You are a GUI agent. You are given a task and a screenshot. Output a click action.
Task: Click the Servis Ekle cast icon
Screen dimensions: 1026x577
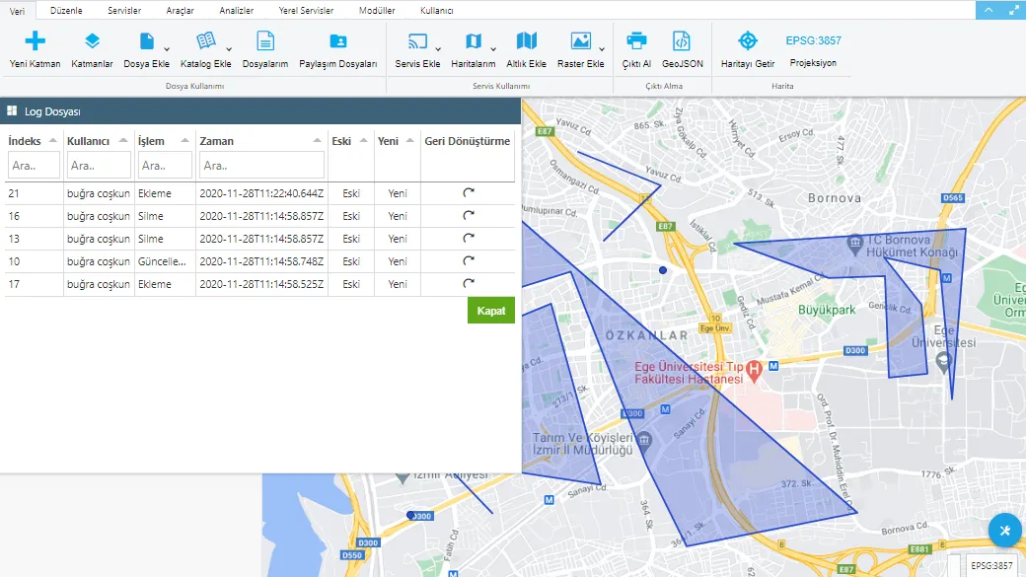[x=417, y=41]
